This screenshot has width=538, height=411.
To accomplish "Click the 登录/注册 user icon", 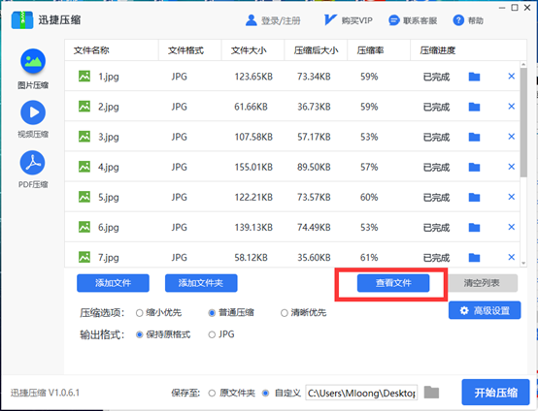I will click(252, 20).
